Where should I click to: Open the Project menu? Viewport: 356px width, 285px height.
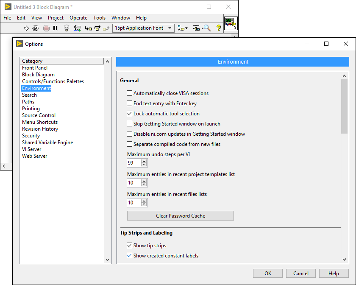click(x=56, y=18)
